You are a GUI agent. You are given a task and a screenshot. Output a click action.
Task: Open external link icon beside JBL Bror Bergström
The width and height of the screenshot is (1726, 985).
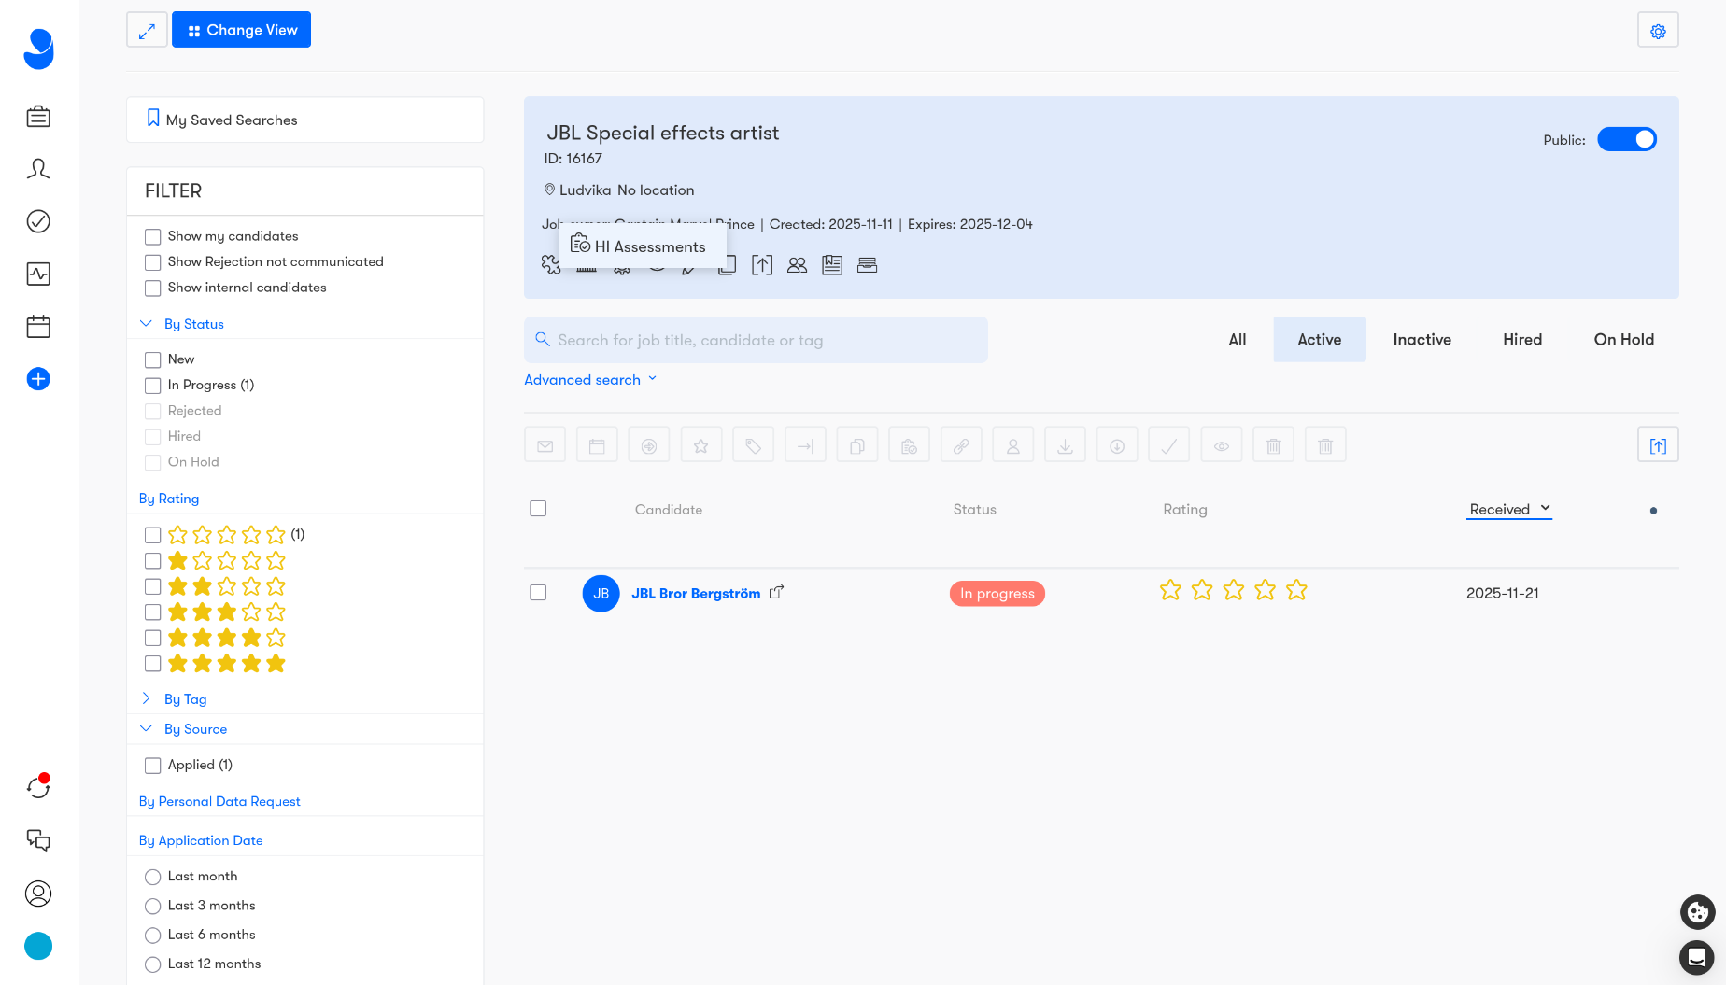776,593
